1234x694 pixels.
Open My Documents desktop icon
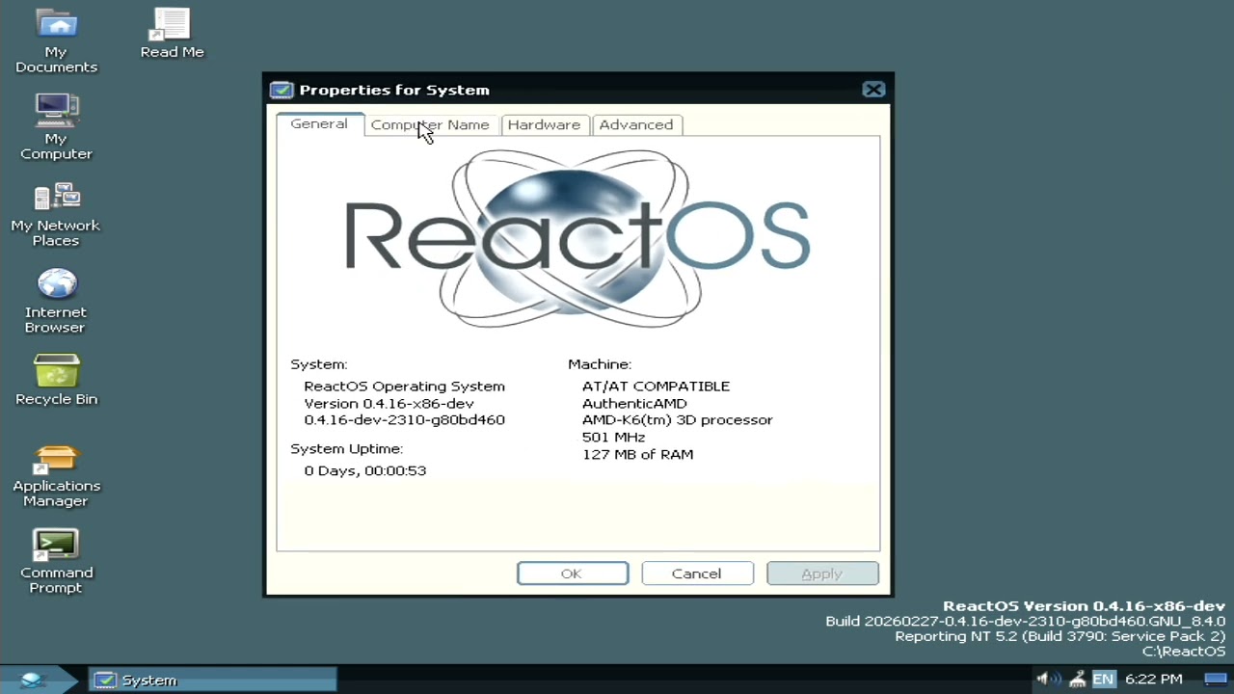pyautogui.click(x=56, y=40)
